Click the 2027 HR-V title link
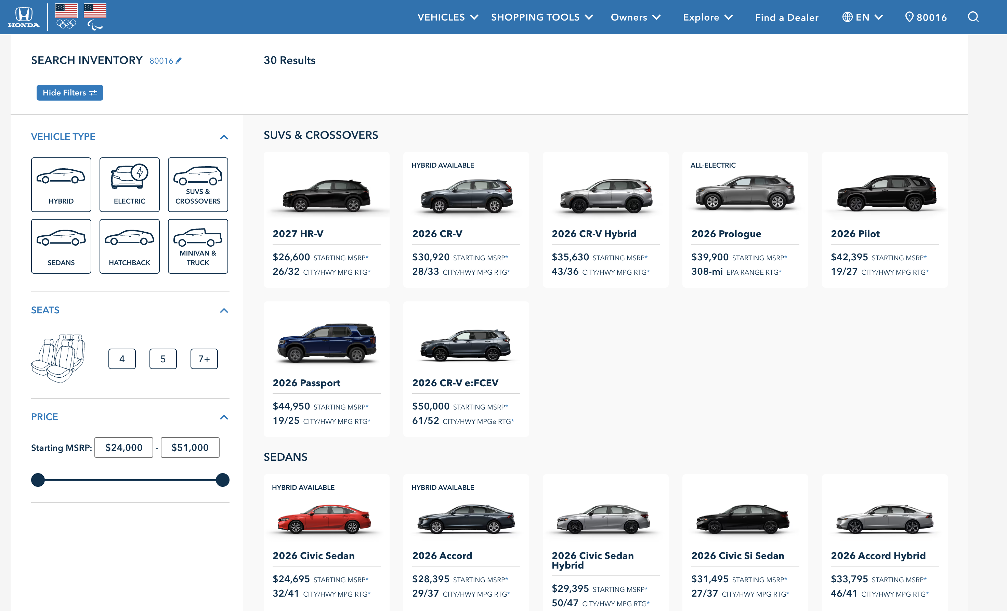 (x=298, y=234)
